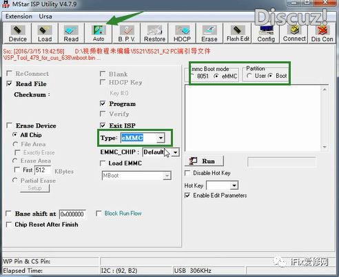Toggle the Exit ISP checkbox

pyautogui.click(x=103, y=125)
